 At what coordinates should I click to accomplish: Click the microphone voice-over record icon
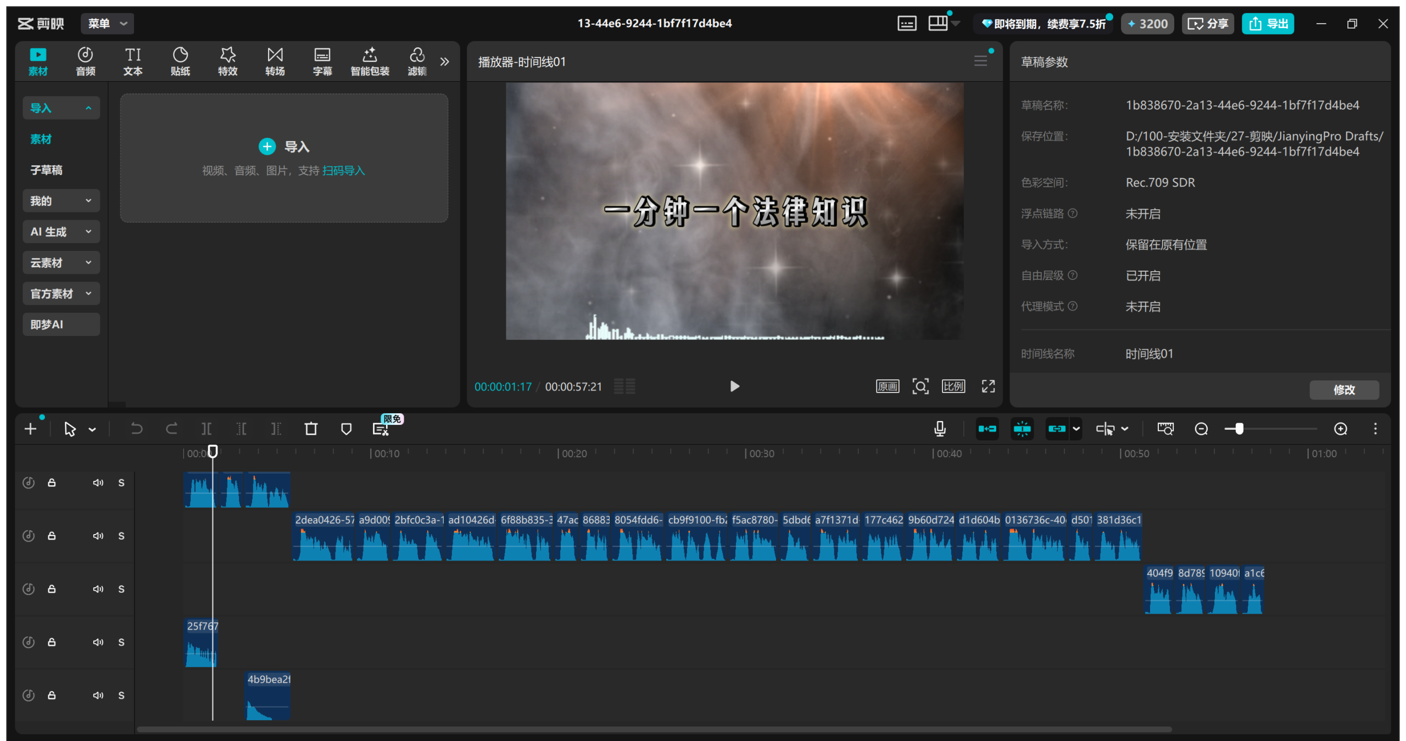940,429
